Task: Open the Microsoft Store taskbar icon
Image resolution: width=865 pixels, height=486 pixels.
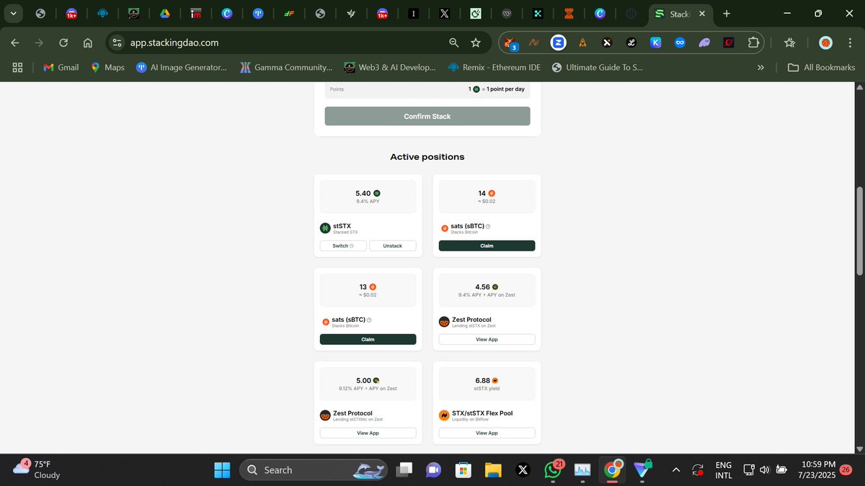Action: (463, 469)
